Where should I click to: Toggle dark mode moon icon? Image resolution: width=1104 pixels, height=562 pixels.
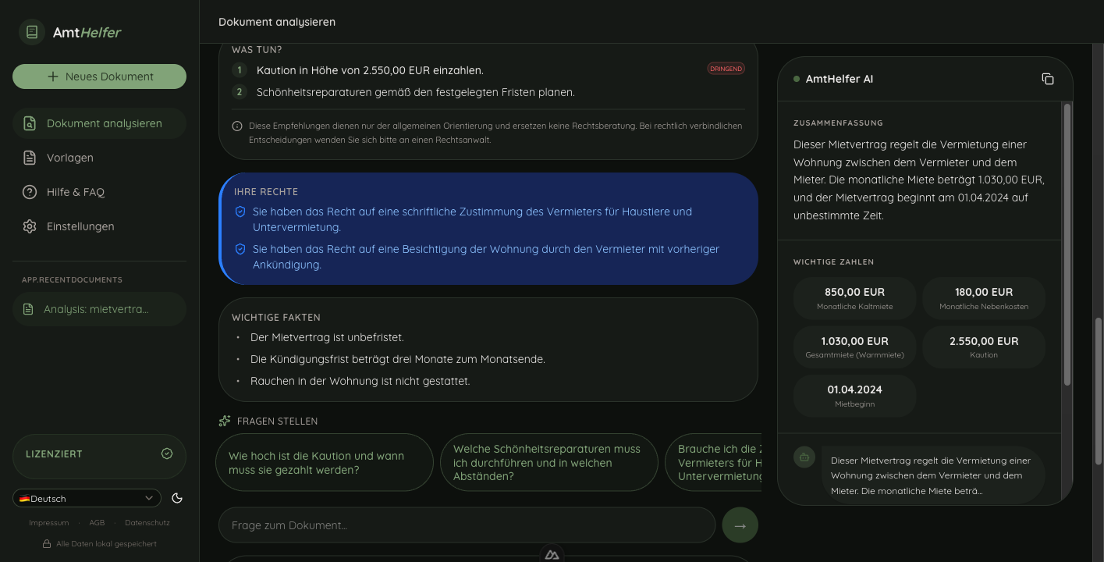tap(177, 498)
